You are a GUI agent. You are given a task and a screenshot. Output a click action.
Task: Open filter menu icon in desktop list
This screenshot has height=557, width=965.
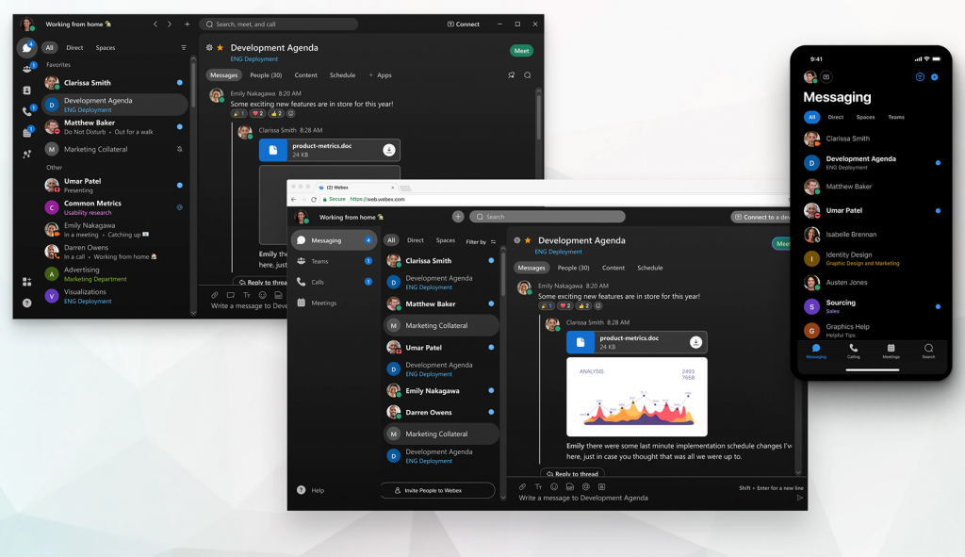coord(184,47)
